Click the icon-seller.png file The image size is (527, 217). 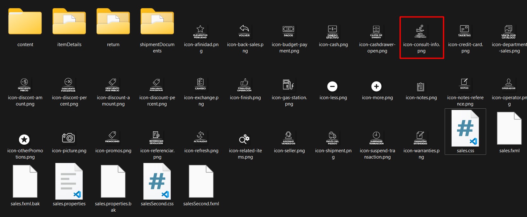click(289, 138)
